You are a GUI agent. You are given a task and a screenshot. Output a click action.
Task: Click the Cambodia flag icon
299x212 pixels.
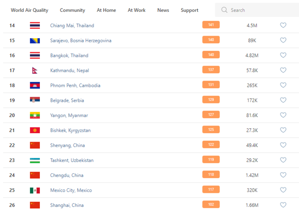tap(35, 85)
